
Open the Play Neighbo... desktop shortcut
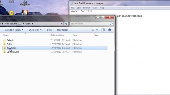click(25, 13)
